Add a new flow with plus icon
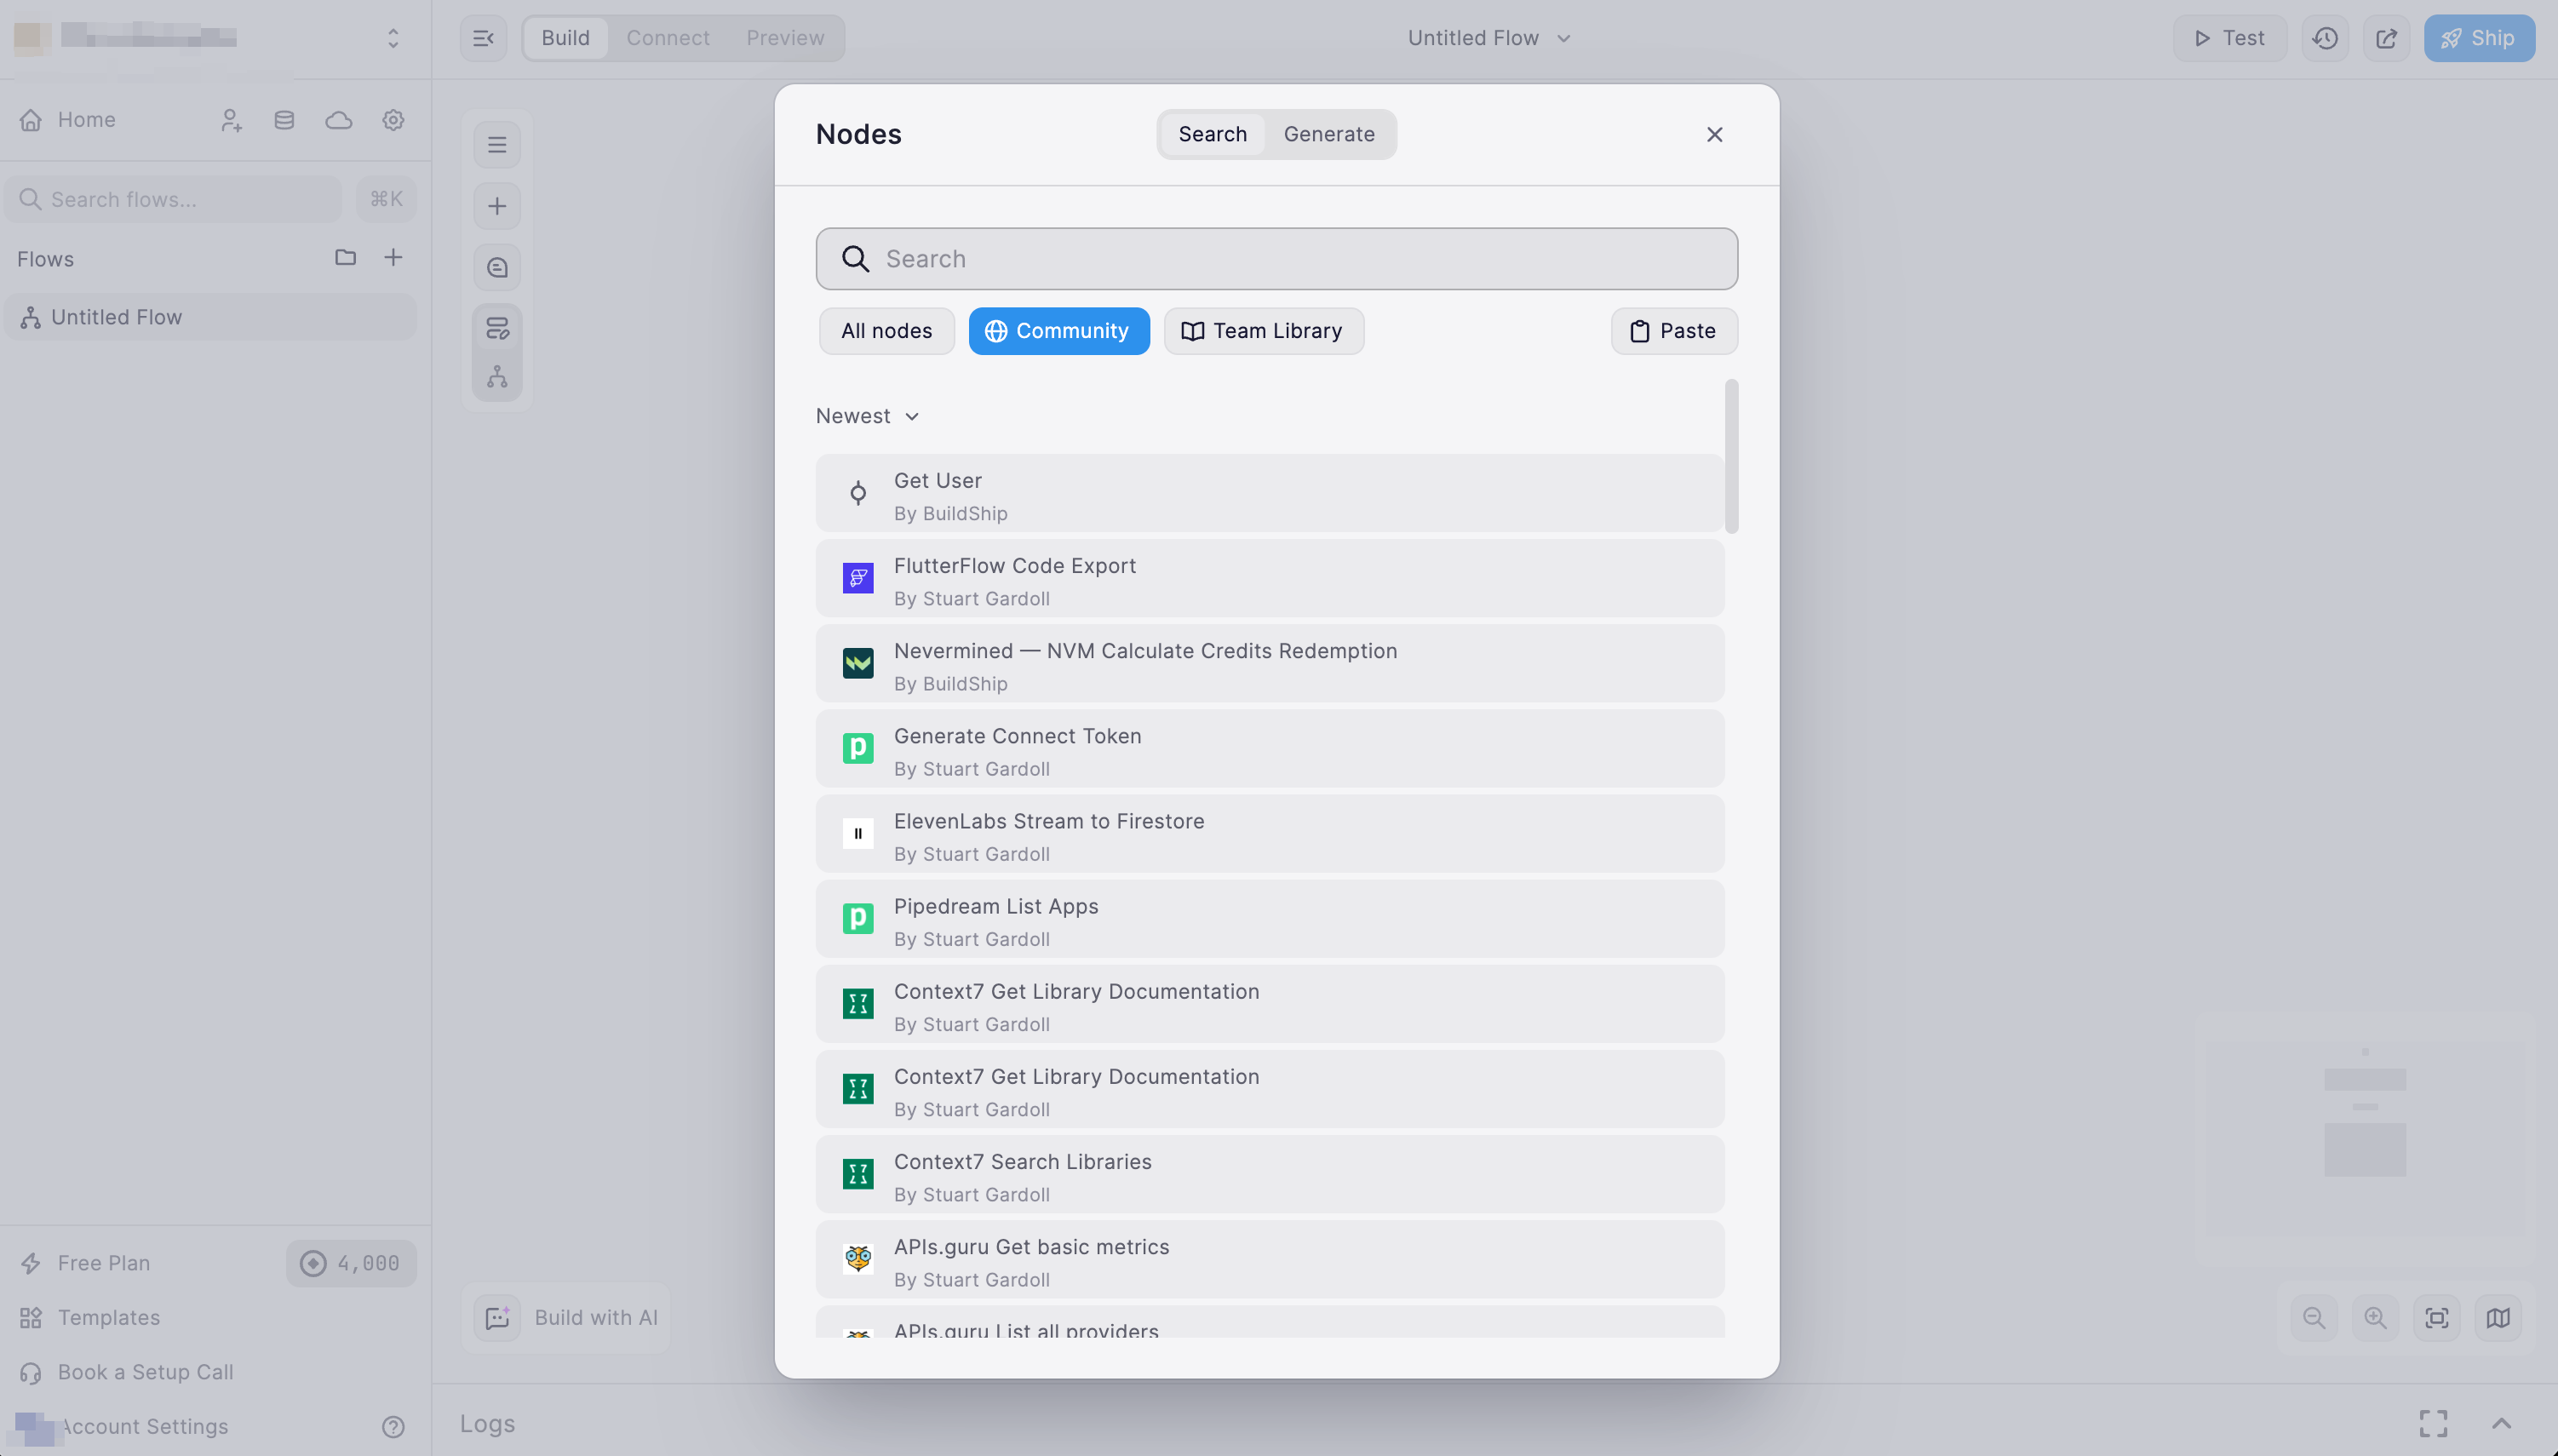Viewport: 2558px width, 1456px height. pyautogui.click(x=393, y=258)
